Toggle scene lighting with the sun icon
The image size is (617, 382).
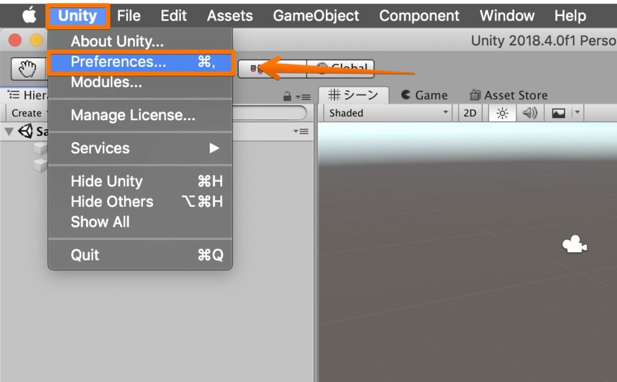502,113
